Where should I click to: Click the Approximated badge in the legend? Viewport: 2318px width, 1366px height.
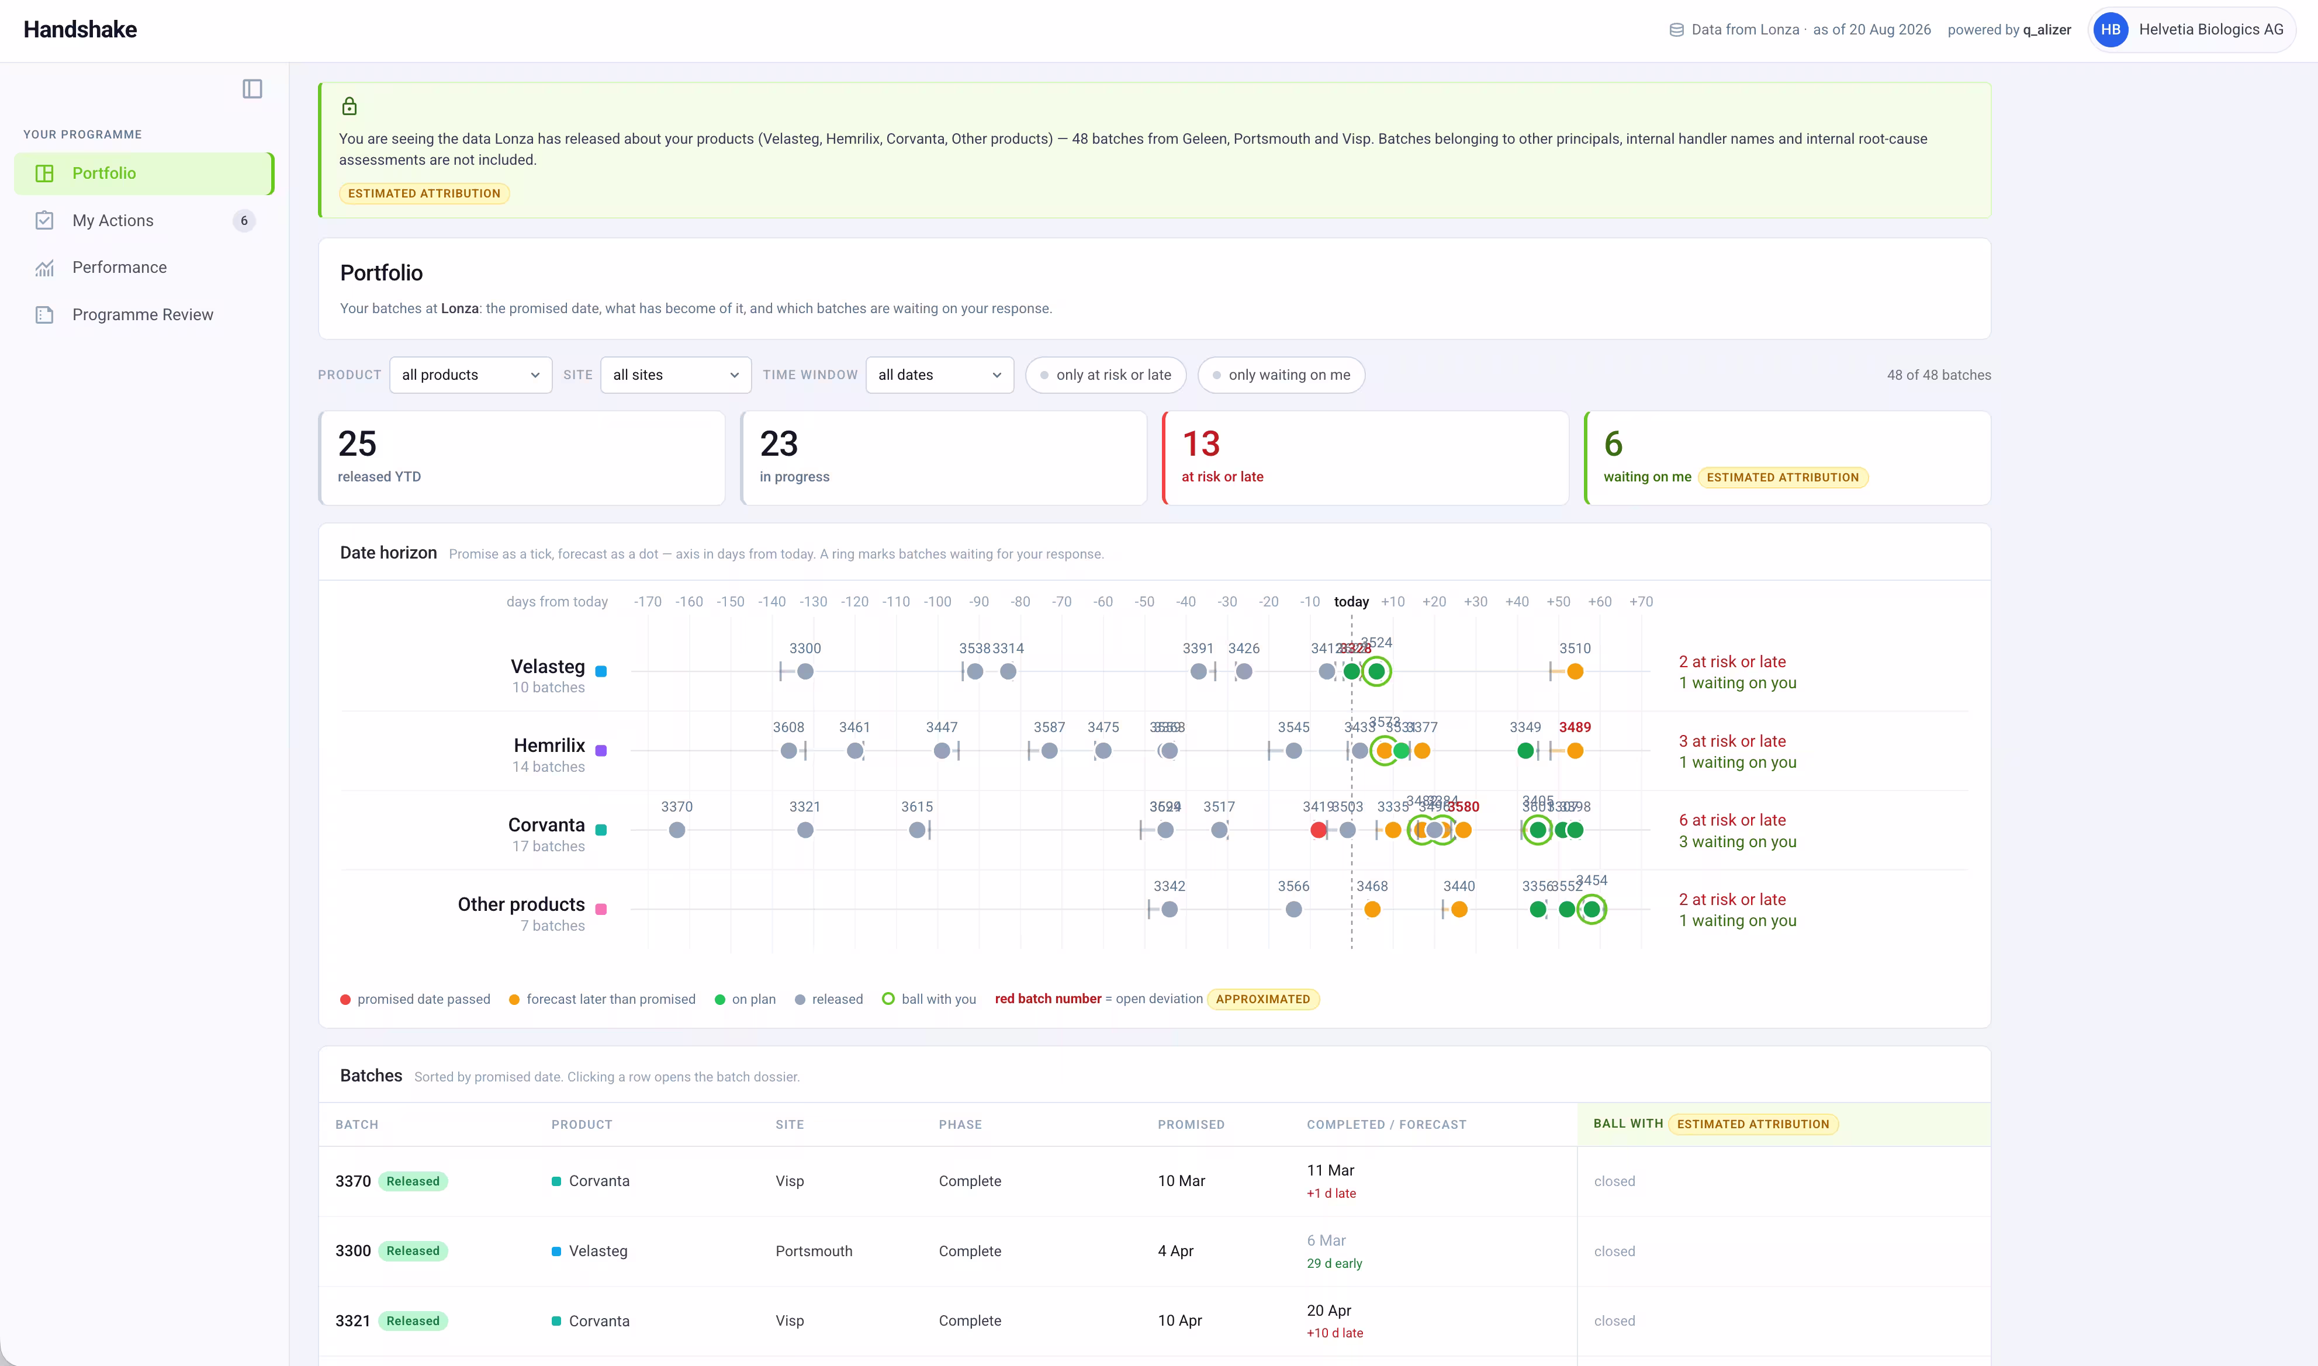[1263, 999]
